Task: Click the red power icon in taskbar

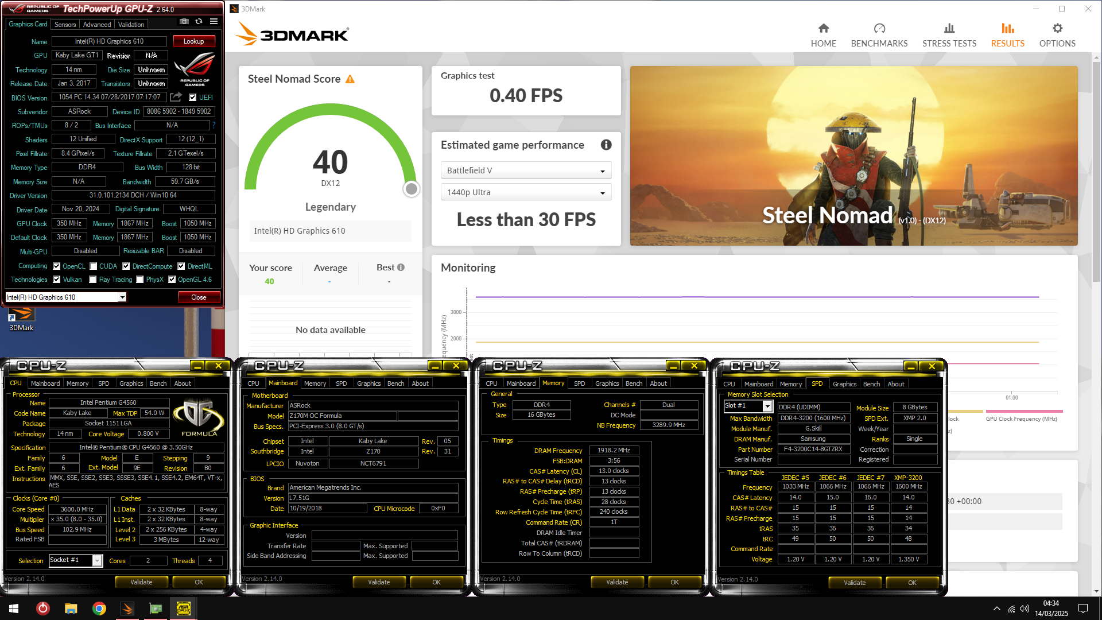Action: click(42, 609)
